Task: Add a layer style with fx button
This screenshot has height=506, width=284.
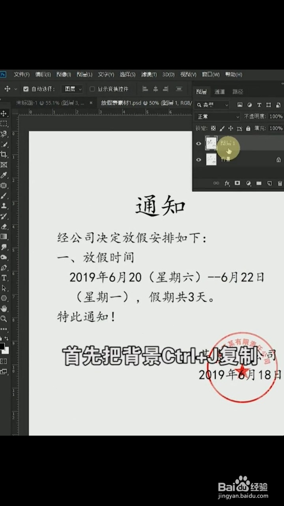Action: (227, 183)
